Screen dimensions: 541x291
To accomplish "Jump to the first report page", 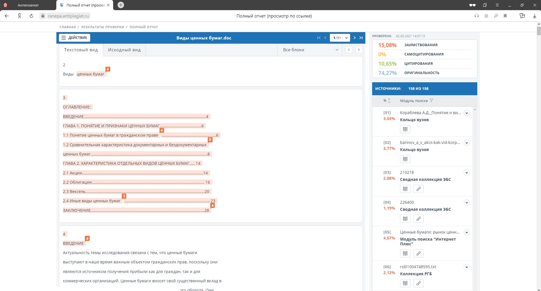I will click(x=319, y=38).
